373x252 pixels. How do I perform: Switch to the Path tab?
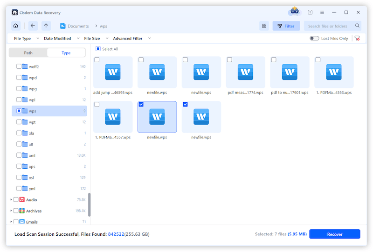pyautogui.click(x=28, y=53)
